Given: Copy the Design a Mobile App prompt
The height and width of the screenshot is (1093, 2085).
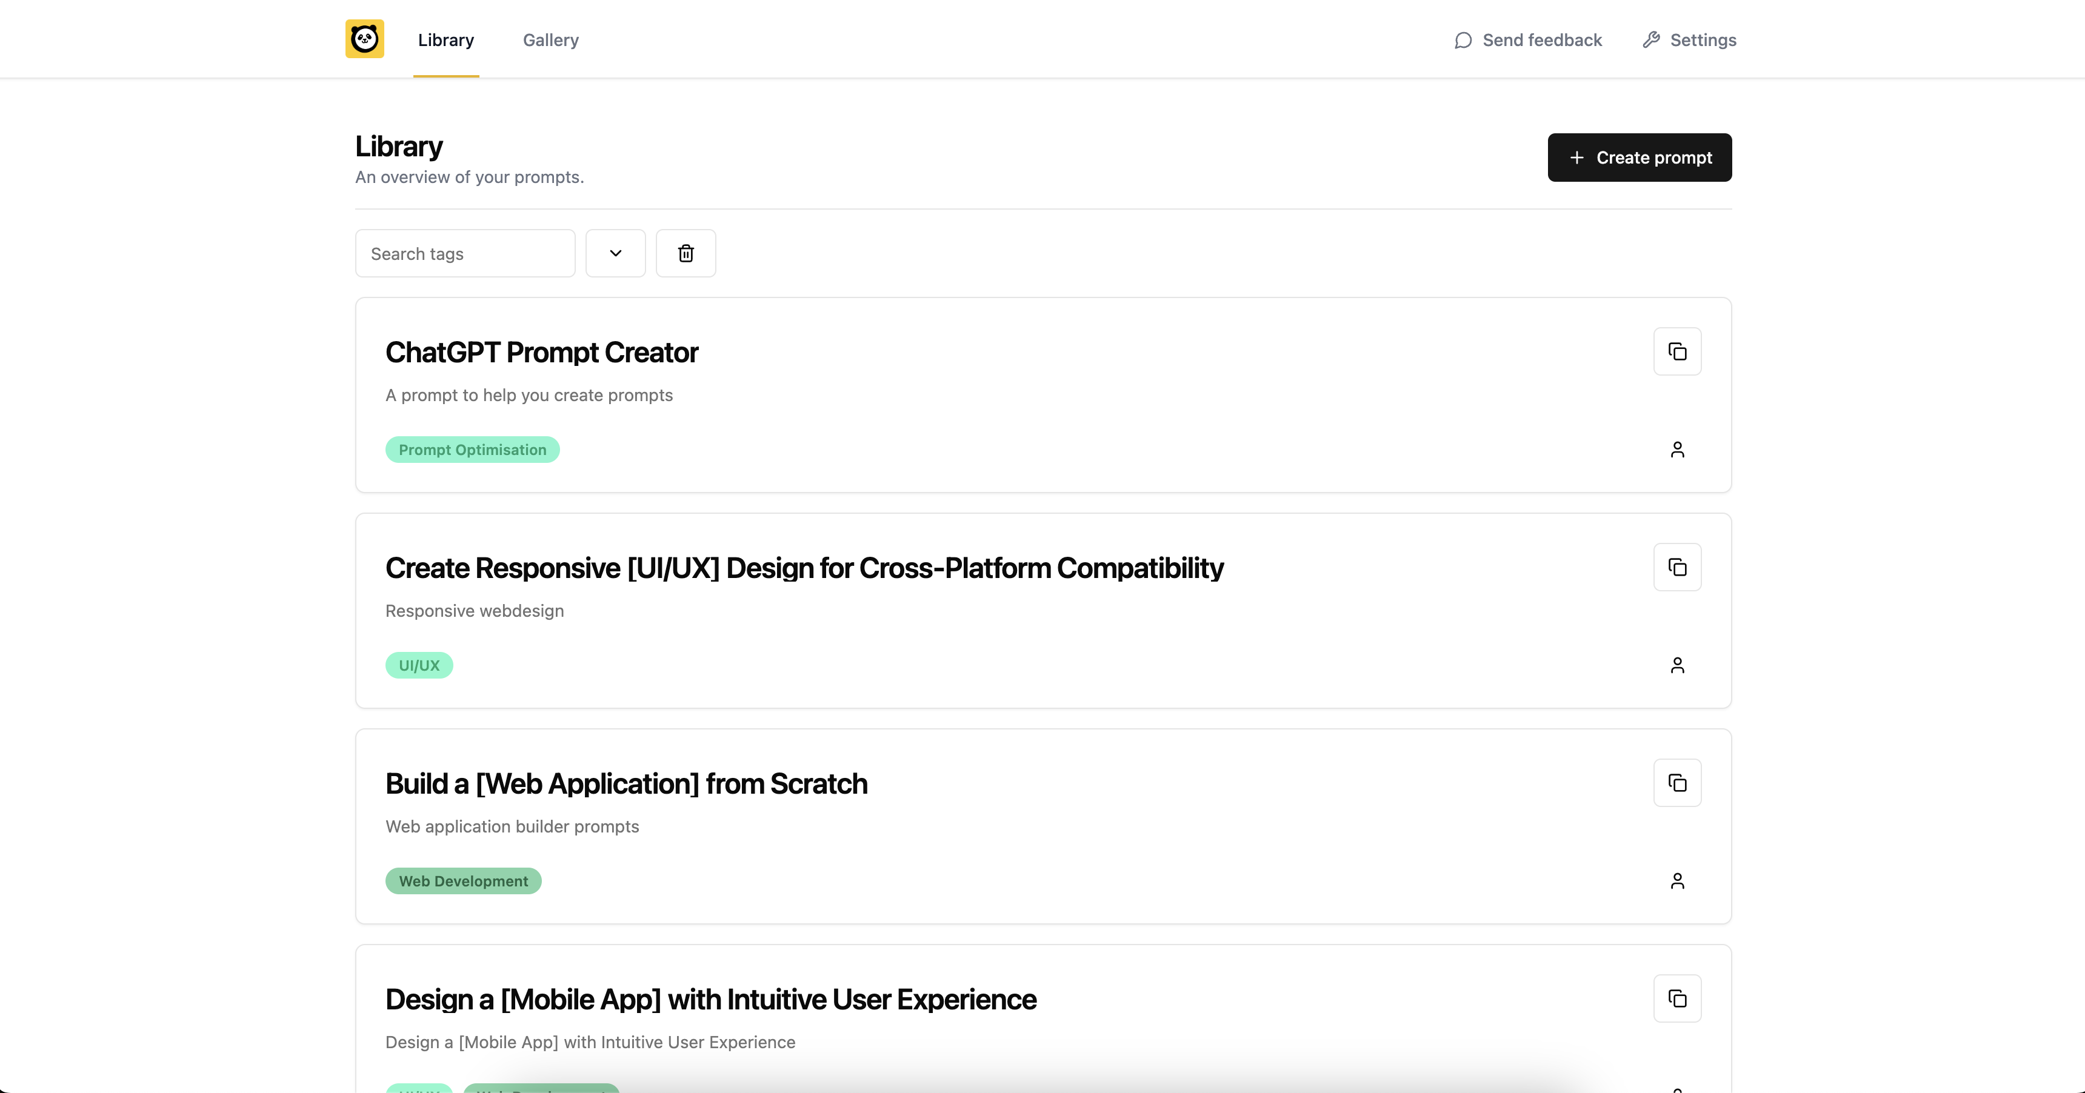Looking at the screenshot, I should (x=1677, y=998).
